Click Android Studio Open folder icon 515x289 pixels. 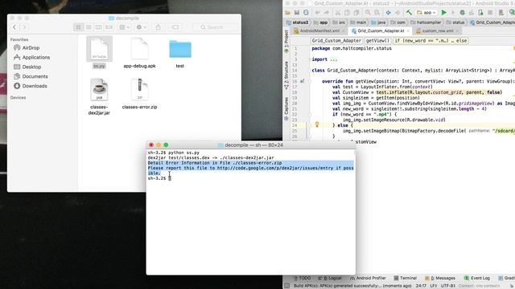tap(288, 13)
